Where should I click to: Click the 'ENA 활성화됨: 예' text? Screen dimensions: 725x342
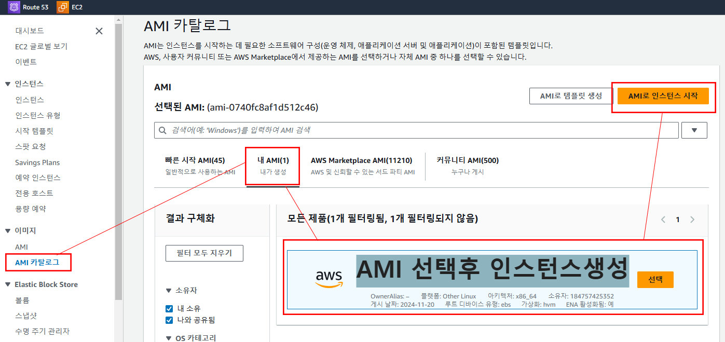point(590,305)
